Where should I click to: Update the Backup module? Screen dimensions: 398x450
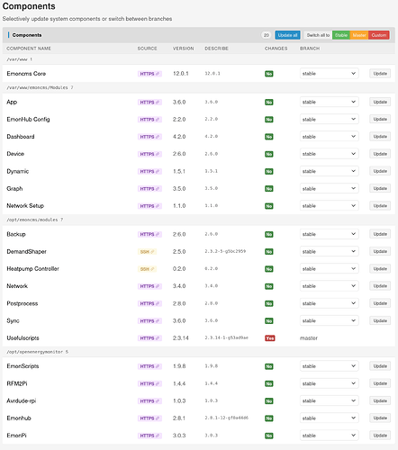pyautogui.click(x=380, y=234)
